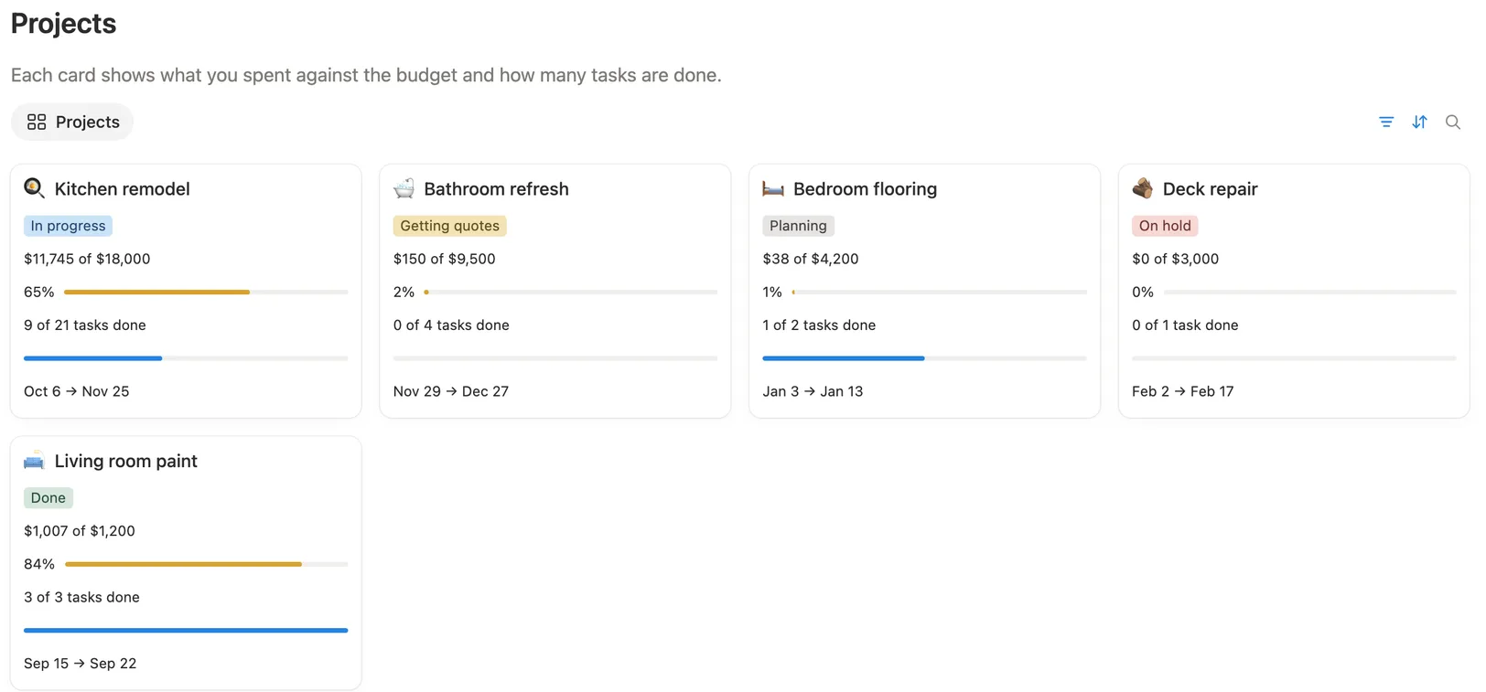Click the In progress status tag

pos(68,226)
